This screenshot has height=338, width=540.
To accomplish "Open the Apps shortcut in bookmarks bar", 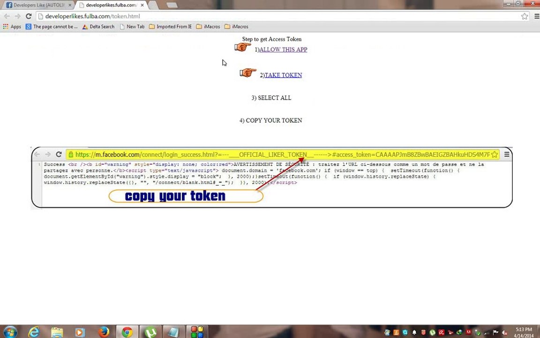I will [x=12, y=27].
